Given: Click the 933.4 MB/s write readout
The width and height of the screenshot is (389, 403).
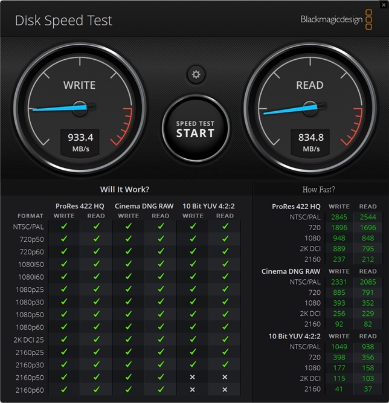Looking at the screenshot, I should click(x=80, y=143).
